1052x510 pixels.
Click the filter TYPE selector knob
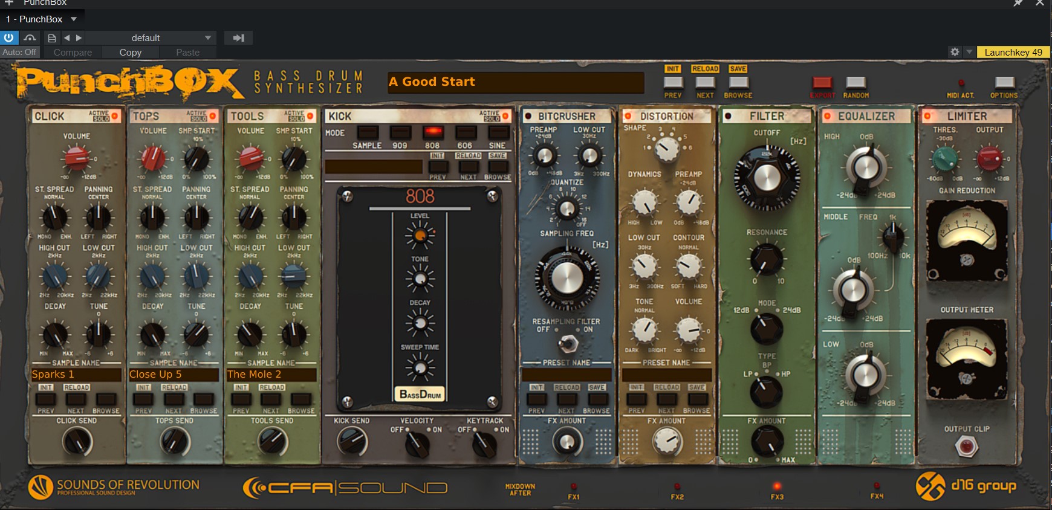tap(765, 391)
